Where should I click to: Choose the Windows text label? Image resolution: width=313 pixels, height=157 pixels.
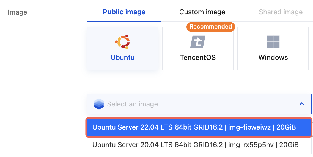click(x=273, y=58)
